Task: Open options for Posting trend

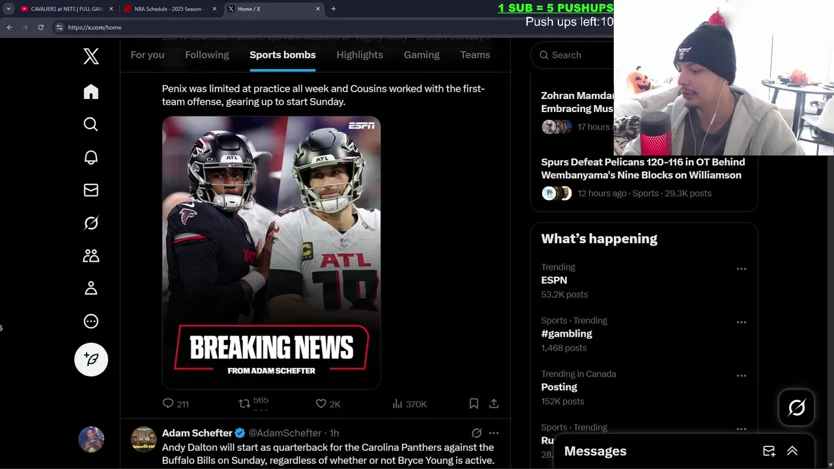Action: click(741, 375)
